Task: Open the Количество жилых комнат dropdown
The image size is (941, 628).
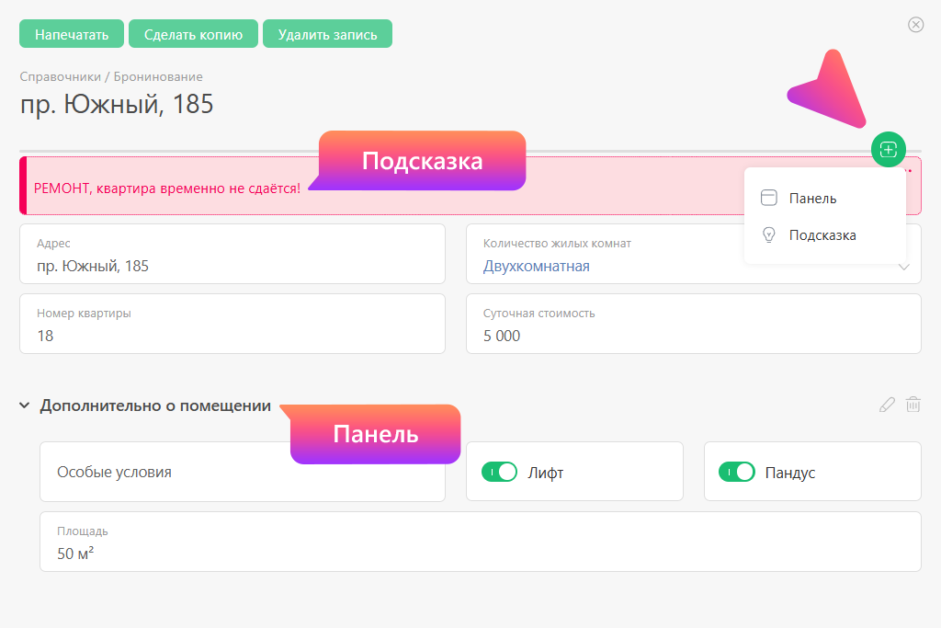Action: pyautogui.click(x=903, y=267)
